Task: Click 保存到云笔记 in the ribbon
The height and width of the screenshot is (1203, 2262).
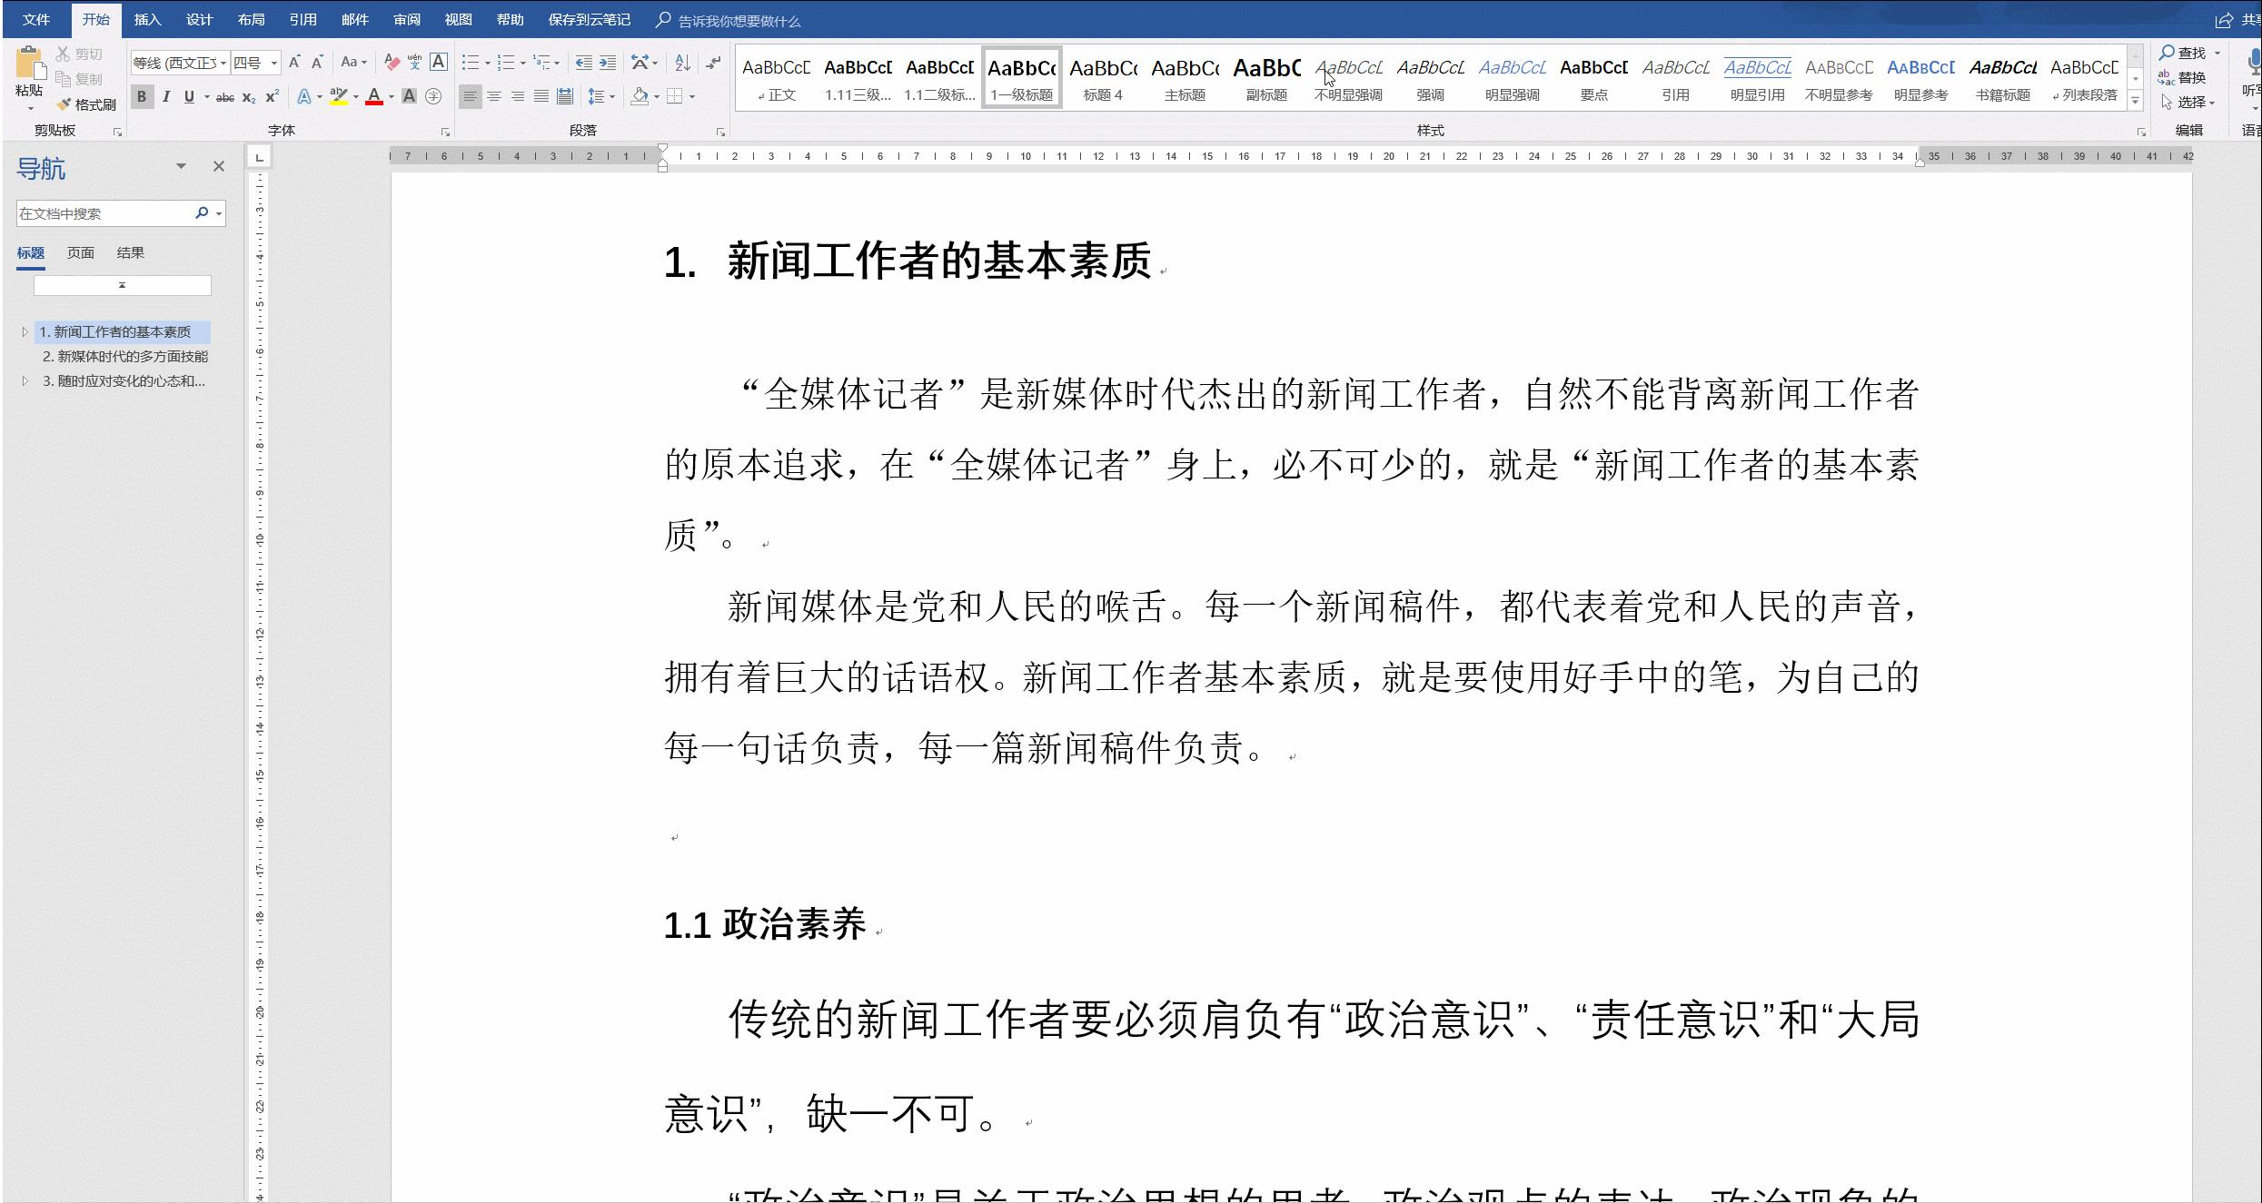Action: pos(587,19)
